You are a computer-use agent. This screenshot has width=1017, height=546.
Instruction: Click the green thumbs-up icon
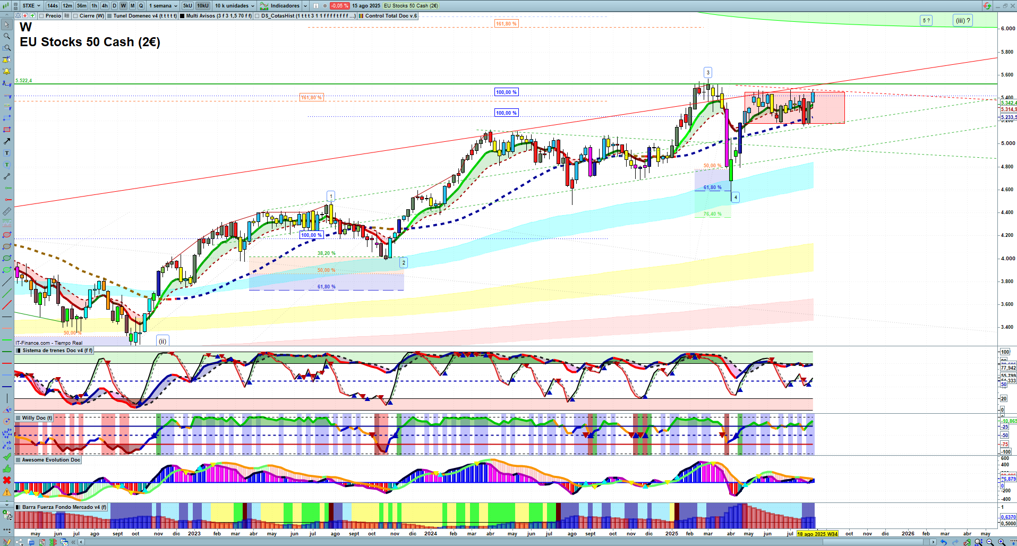pos(7,468)
